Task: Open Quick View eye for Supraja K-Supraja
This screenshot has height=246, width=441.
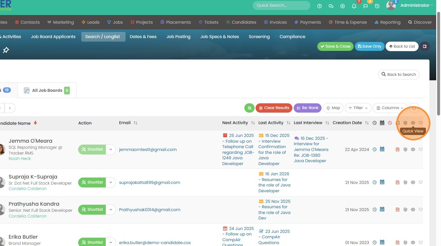Action: 413,182
